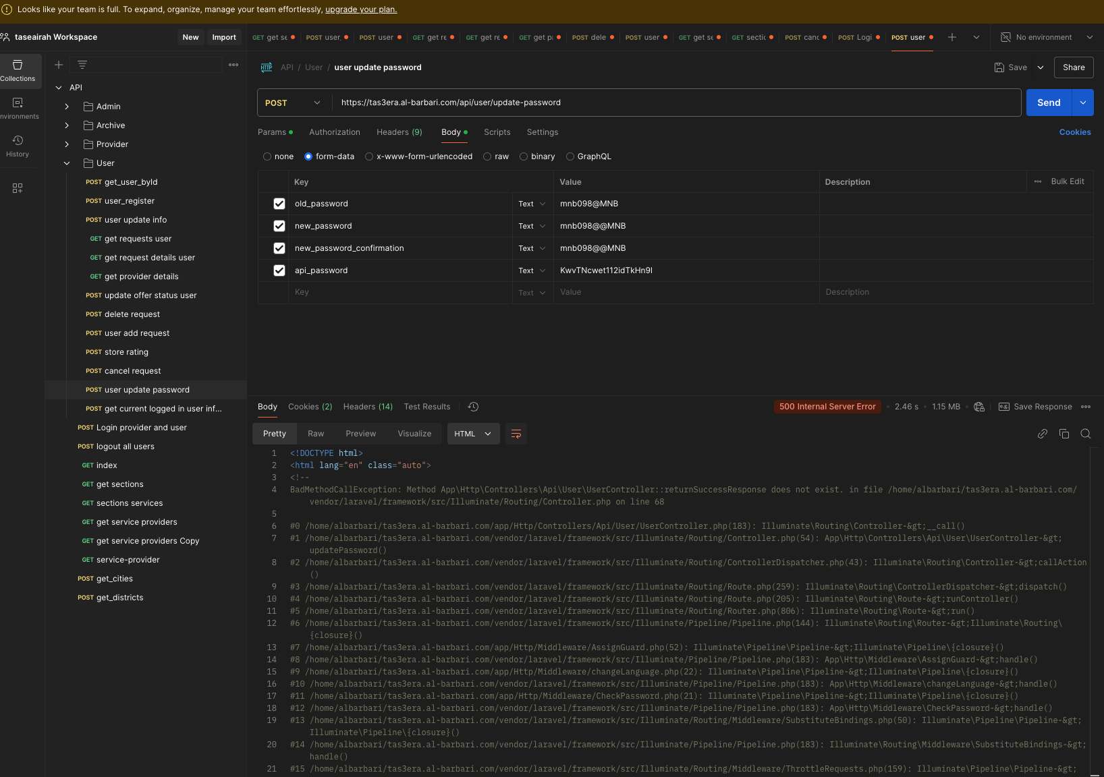1104x777 pixels.
Task: Collapse the User folder
Action: tap(67, 163)
